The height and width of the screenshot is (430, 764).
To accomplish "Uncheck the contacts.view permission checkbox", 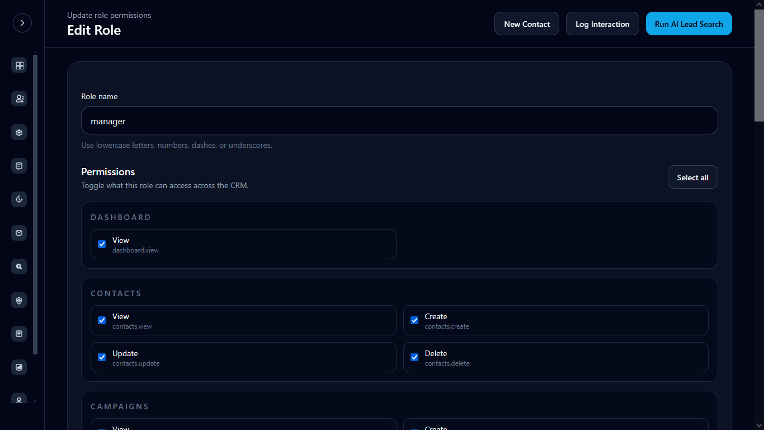I will tap(102, 320).
